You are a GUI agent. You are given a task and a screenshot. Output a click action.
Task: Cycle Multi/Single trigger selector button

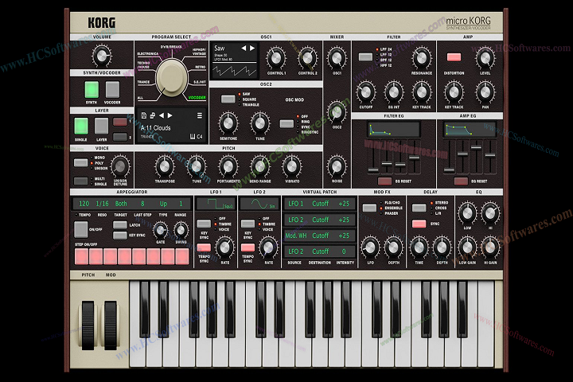pos(80,181)
